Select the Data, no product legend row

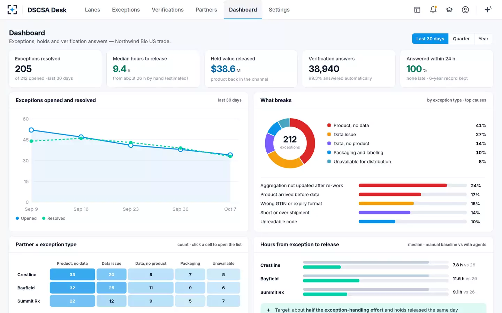pyautogui.click(x=406, y=144)
